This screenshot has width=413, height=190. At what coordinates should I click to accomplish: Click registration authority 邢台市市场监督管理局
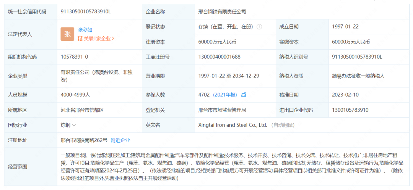pyautogui.click(x=222, y=110)
